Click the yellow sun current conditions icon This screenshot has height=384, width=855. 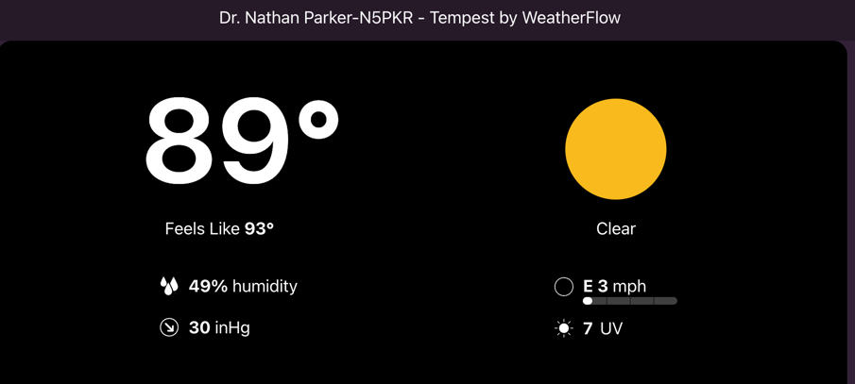tap(615, 149)
